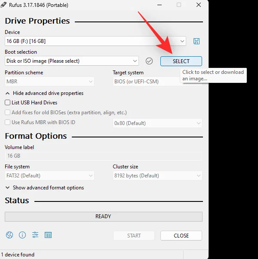This screenshot has height=259, width=258.
Task: Open the Partition scheme MBR dropdown
Action: 49,82
